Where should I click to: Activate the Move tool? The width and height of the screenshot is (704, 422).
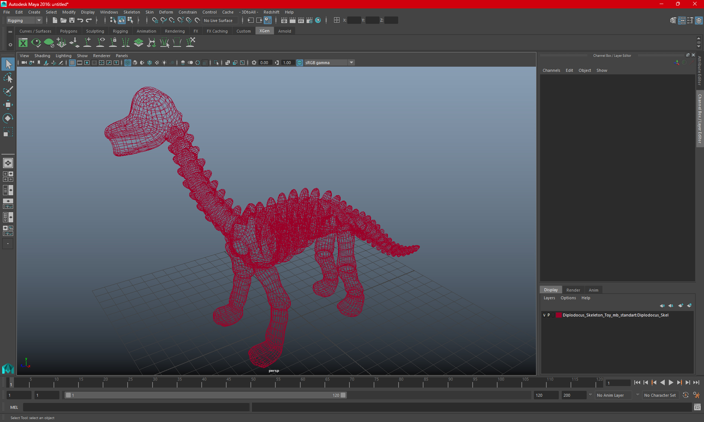pyautogui.click(x=8, y=105)
